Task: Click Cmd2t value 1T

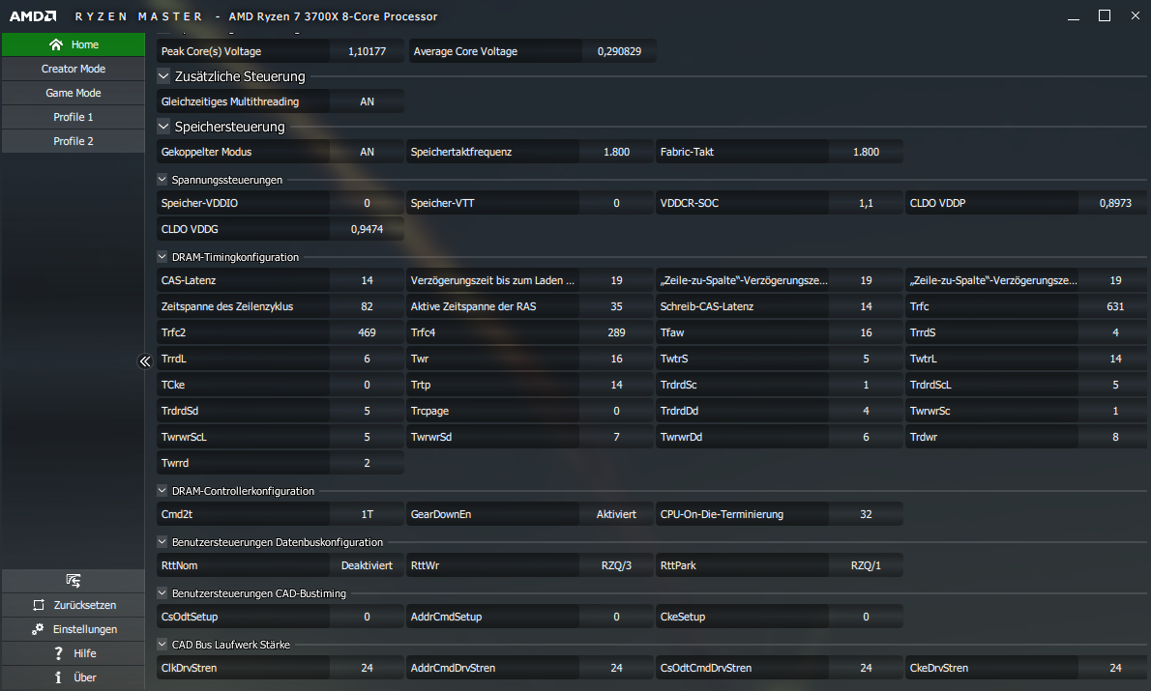Action: pyautogui.click(x=367, y=514)
